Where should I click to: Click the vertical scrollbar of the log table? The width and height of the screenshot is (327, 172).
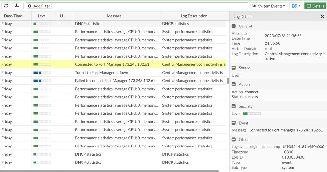pyautogui.click(x=228, y=81)
